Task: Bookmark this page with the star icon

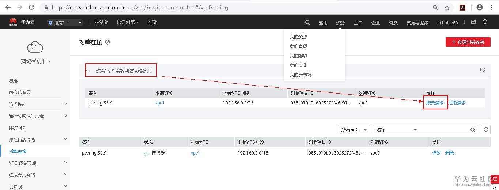Action: pyautogui.click(x=447, y=7)
